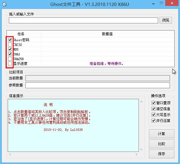Click the 比较 button

point(162,144)
